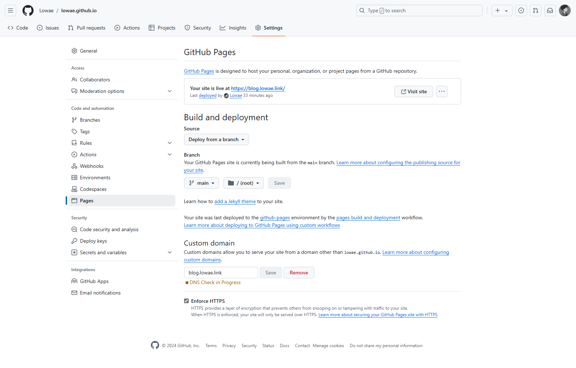Click the Environments server icon

tap(74, 178)
